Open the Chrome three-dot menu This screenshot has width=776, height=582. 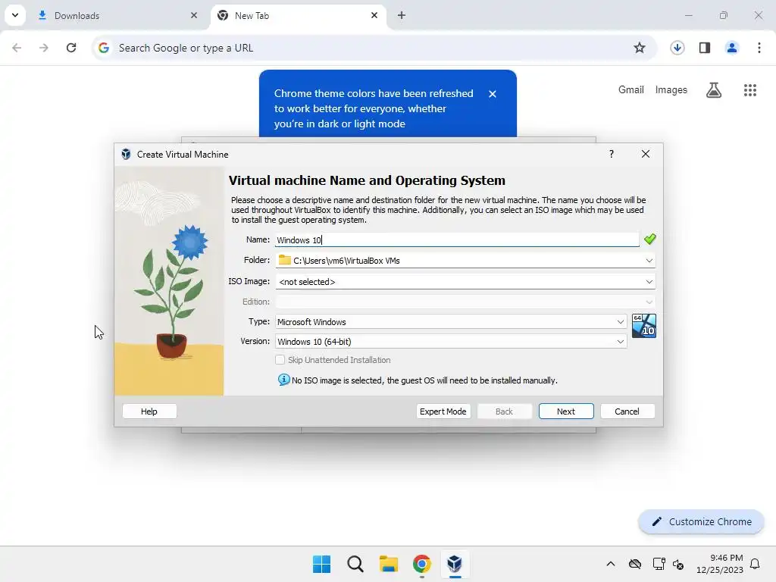point(759,48)
